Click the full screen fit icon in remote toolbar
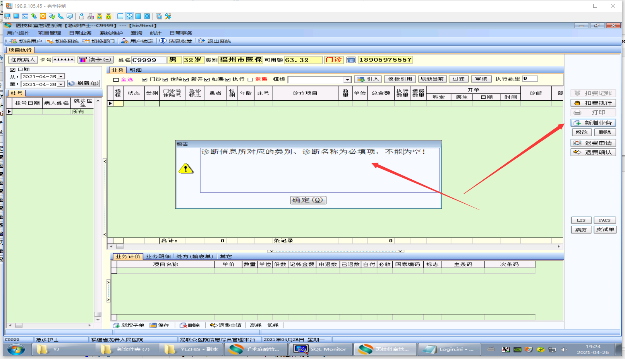The height and width of the screenshot is (359, 625). pos(129,16)
